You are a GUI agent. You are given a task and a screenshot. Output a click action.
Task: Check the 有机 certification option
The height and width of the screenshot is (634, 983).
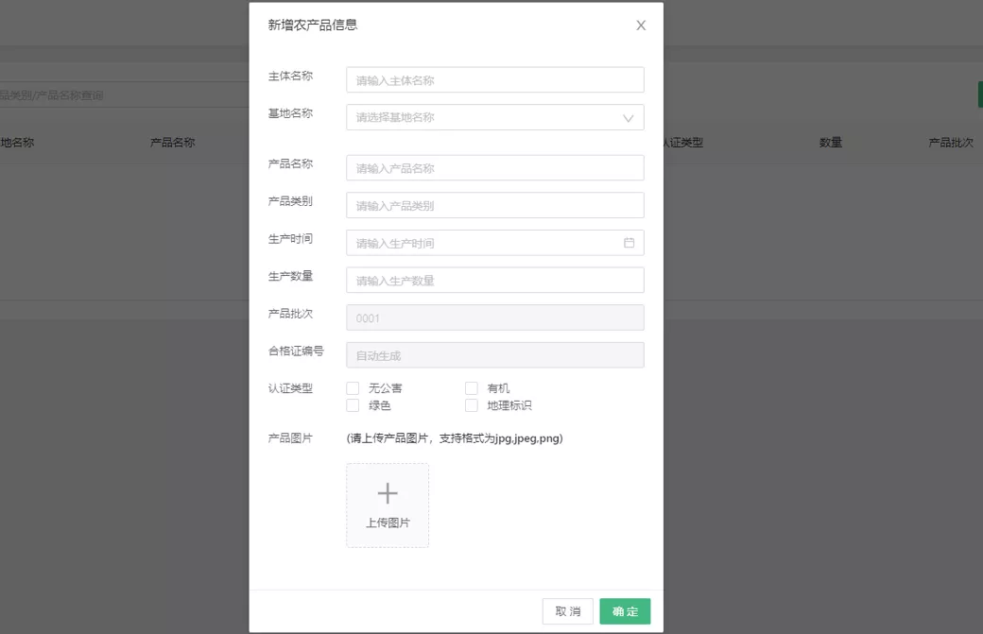point(471,387)
